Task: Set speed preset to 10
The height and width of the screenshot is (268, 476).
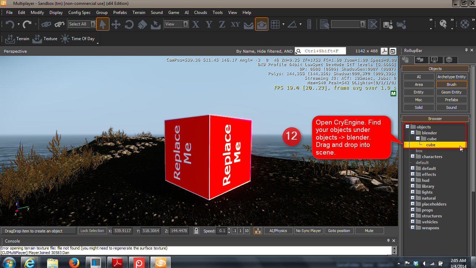Action: click(246, 231)
